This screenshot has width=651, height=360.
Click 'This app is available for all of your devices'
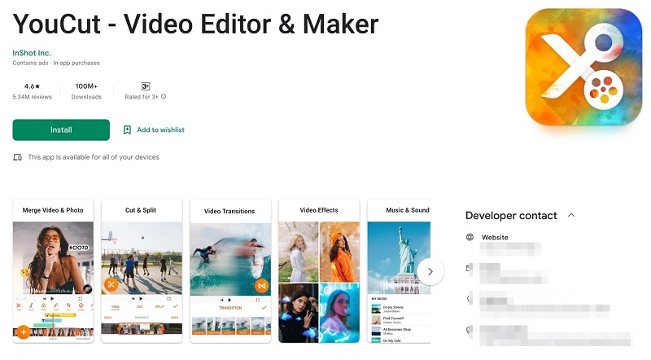pos(94,157)
